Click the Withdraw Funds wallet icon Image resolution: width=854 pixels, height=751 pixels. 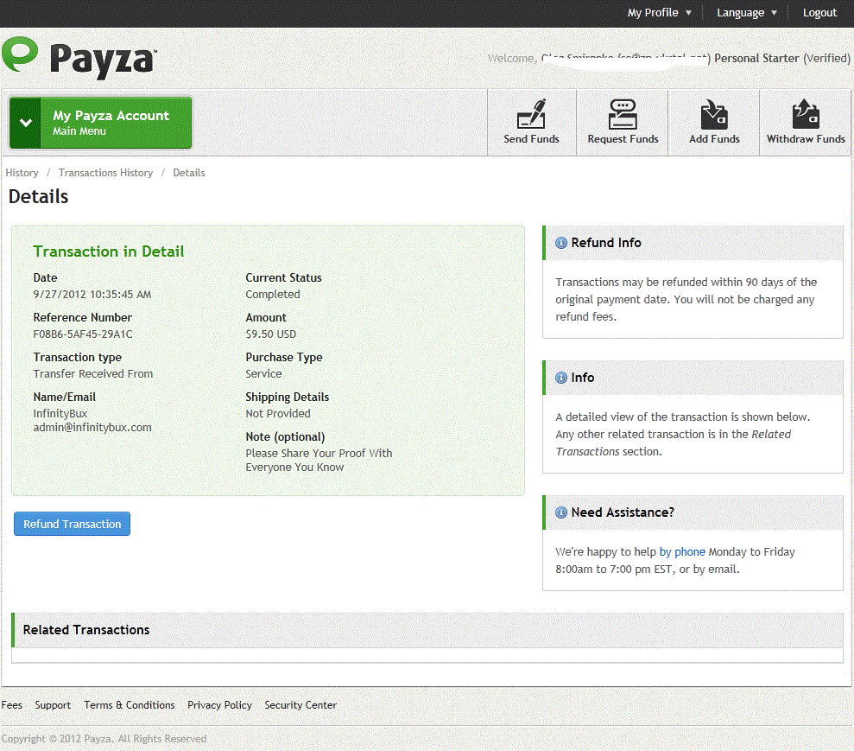806,113
